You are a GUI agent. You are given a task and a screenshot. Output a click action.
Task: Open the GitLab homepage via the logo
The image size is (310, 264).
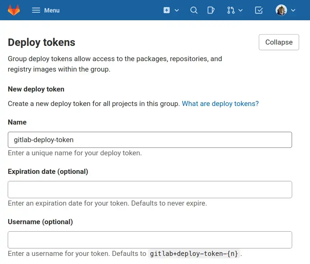point(13,10)
